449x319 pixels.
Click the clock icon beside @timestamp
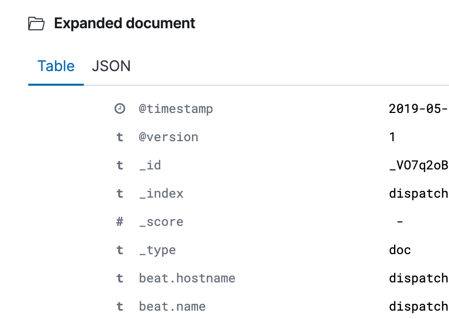(120, 109)
